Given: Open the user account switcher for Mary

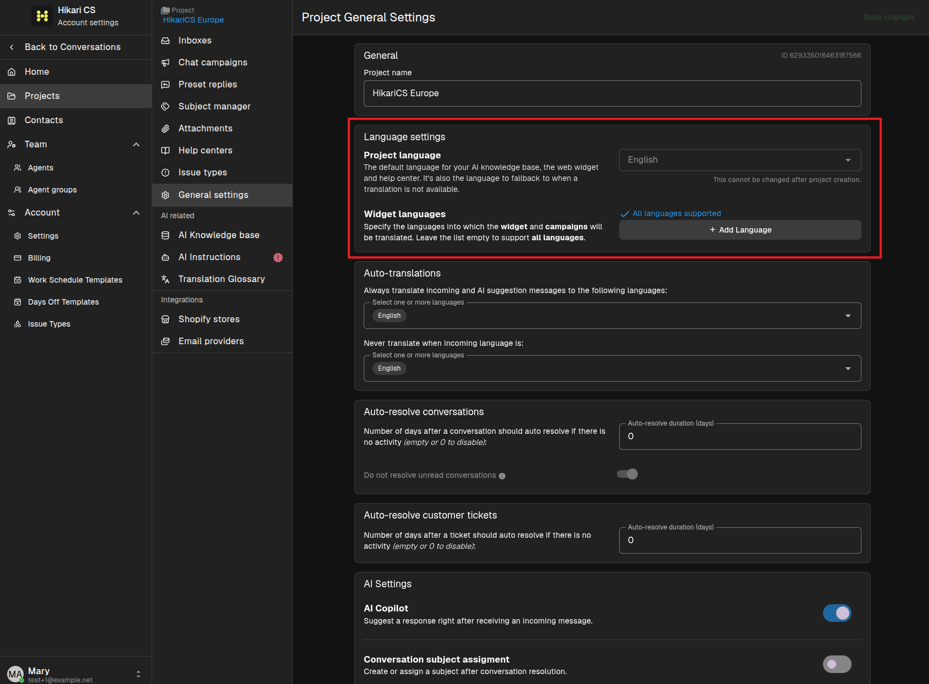Looking at the screenshot, I should point(138,674).
